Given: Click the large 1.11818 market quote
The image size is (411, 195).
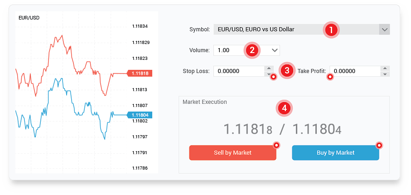Looking at the screenshot, I should (248, 129).
